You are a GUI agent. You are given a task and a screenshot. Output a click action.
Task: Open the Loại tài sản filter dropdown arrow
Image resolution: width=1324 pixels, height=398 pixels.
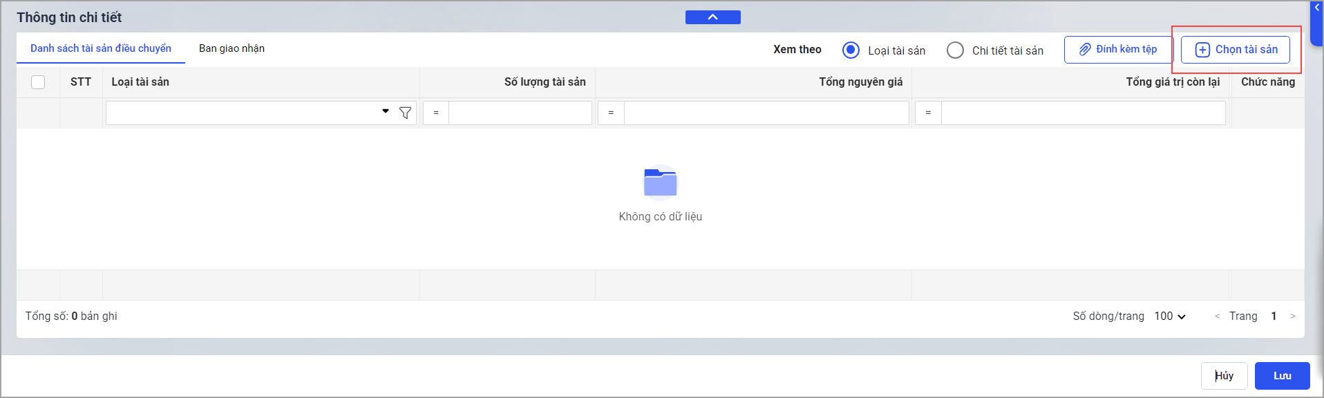point(386,111)
